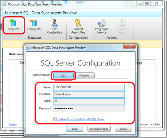Click the Database input field

click(x=89, y=94)
